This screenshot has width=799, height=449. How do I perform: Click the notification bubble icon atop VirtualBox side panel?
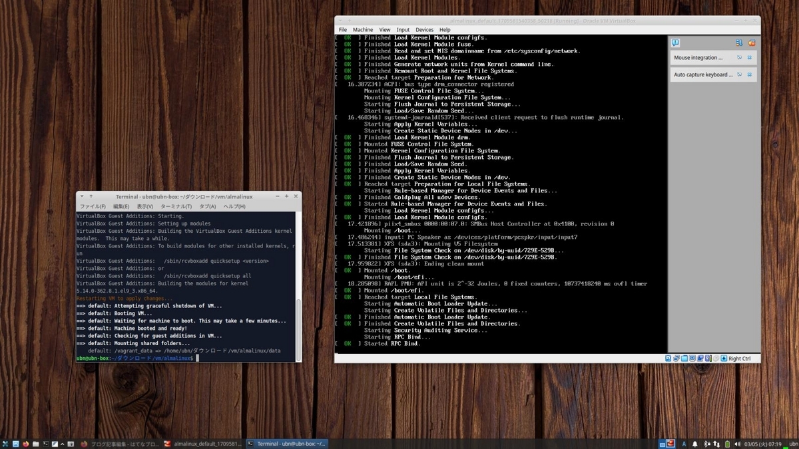point(676,43)
